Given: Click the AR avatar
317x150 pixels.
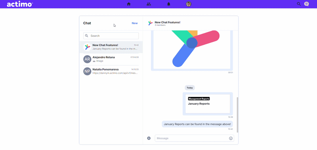Looking at the screenshot, I should coord(87,59).
